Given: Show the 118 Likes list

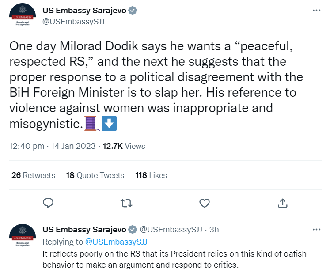Looking at the screenshot, I should point(151,175).
